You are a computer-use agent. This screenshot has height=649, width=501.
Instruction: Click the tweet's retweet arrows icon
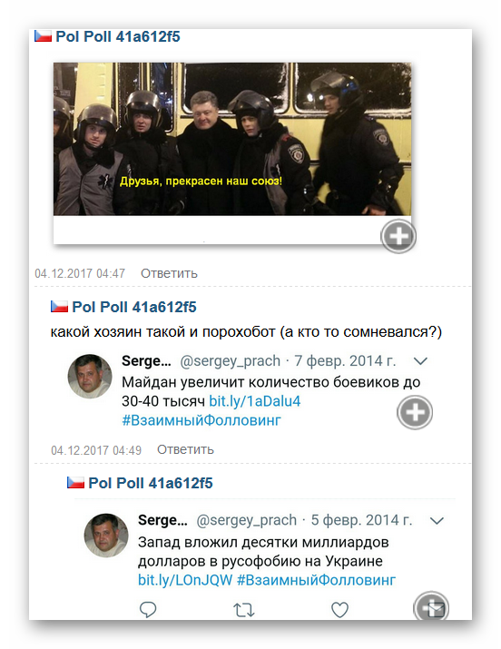(243, 610)
